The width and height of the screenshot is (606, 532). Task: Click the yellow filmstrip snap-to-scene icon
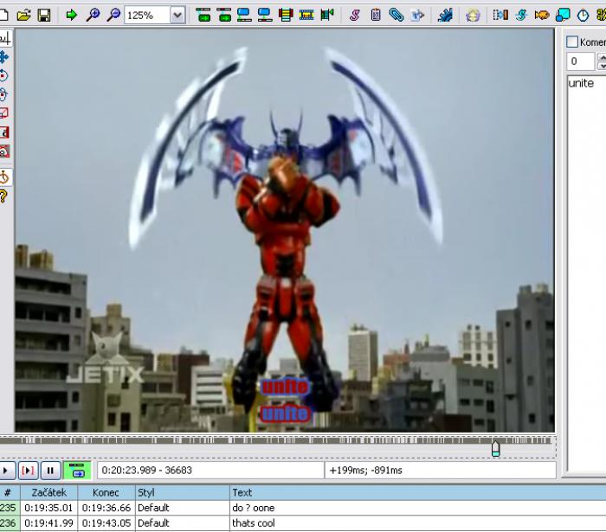(306, 16)
